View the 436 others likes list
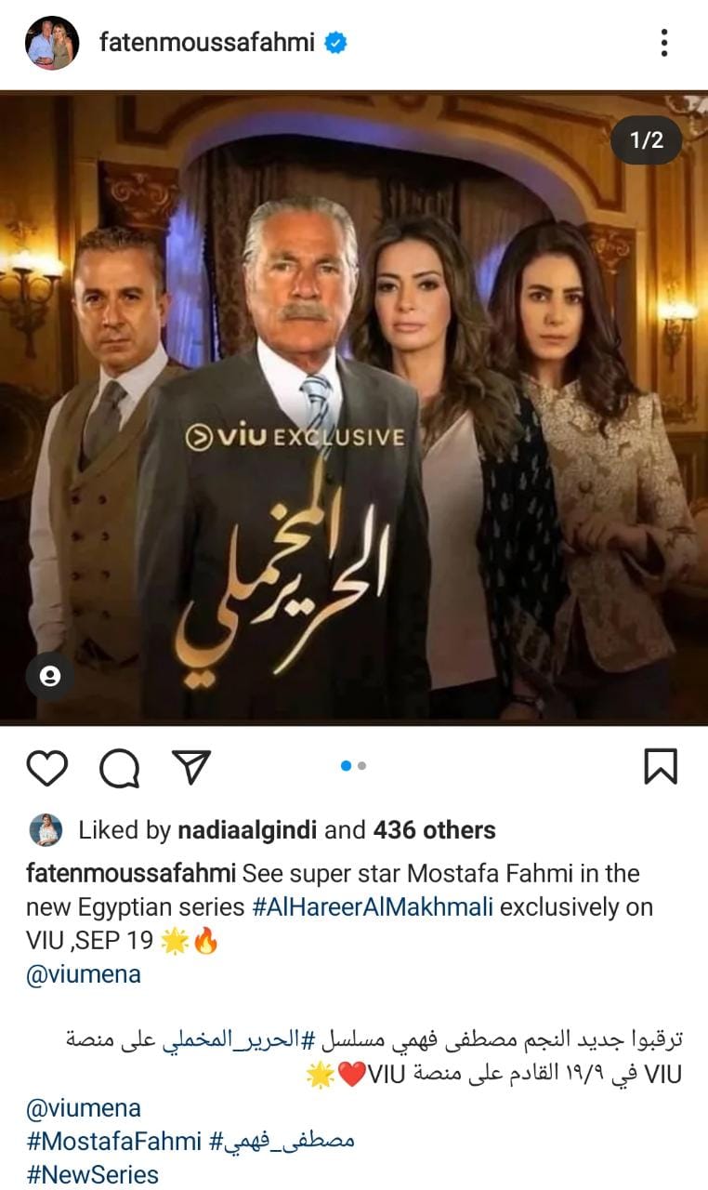708x1190 pixels. 434,830
